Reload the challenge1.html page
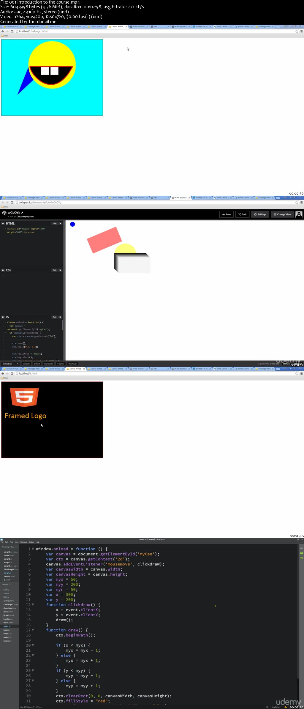Image resolution: width=304 pixels, height=709 pixels. (12, 31)
